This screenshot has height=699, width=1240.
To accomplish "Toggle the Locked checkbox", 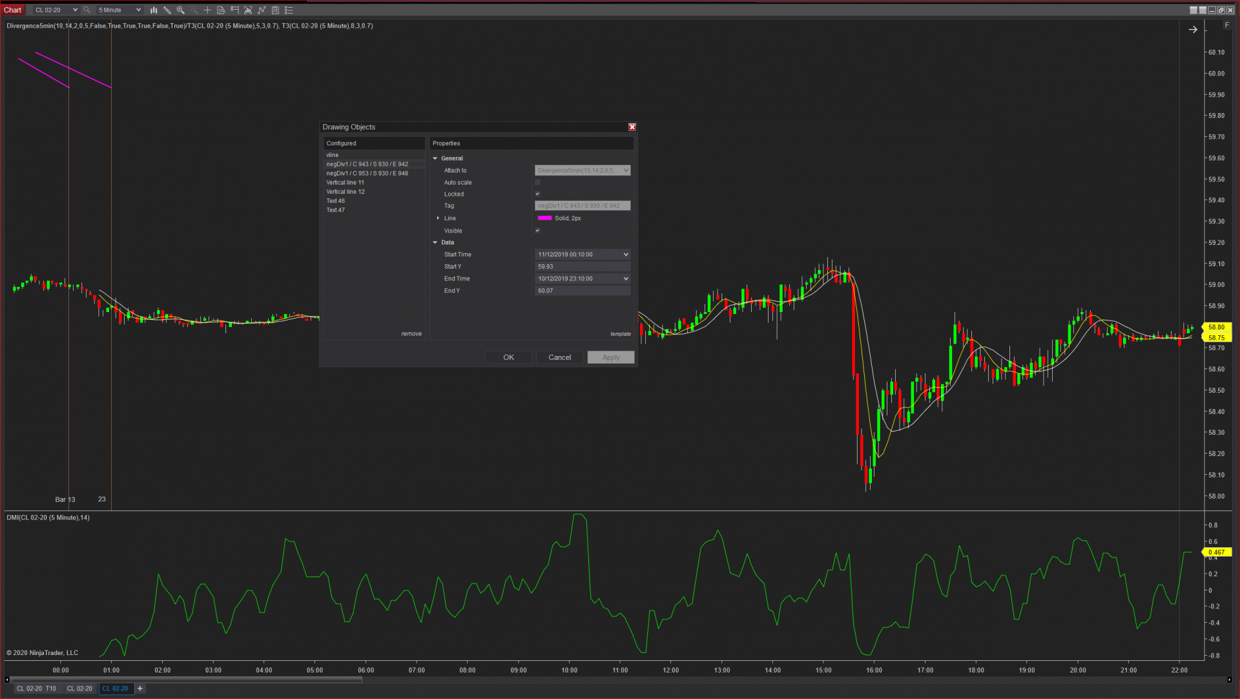I will [537, 194].
